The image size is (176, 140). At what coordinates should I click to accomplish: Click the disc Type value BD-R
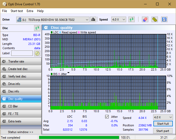click(x=37, y=35)
